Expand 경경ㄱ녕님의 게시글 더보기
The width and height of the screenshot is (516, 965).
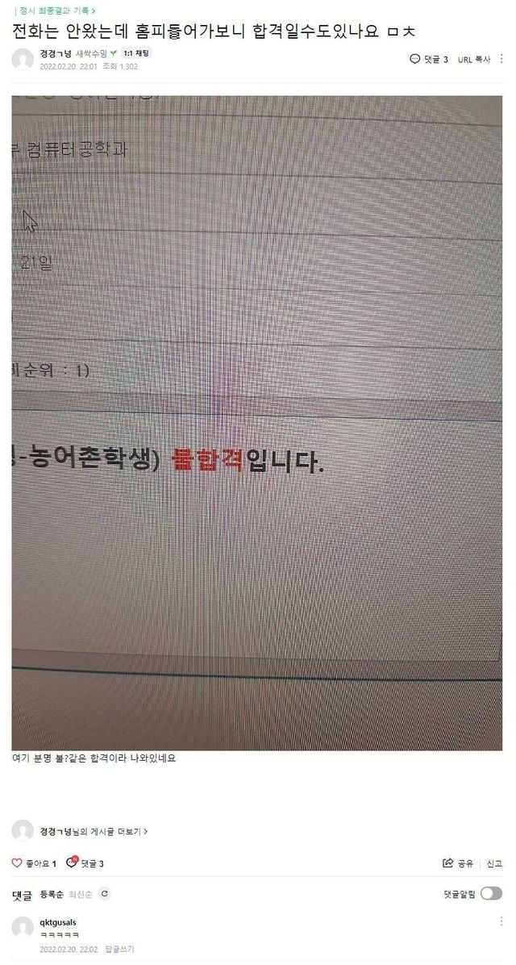(94, 831)
